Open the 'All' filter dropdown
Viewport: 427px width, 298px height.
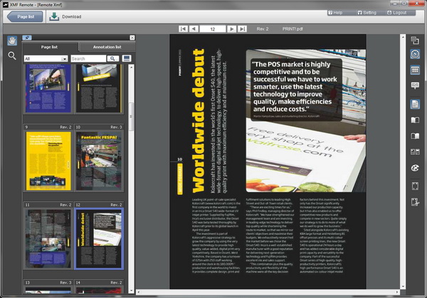tap(46, 58)
